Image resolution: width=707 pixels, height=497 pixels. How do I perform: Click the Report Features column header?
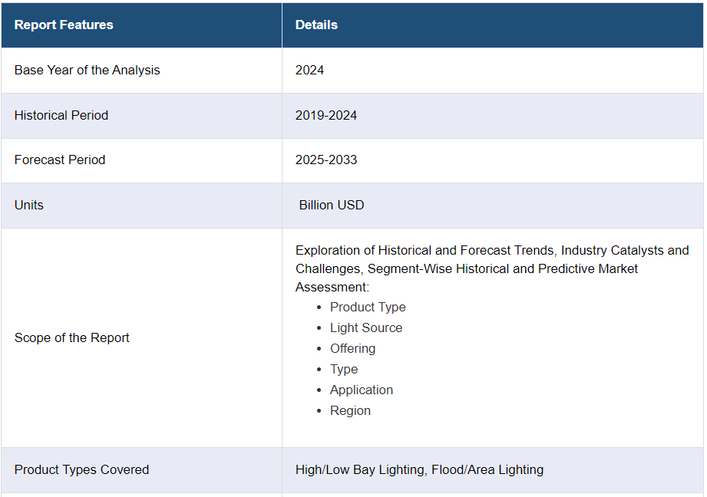(x=64, y=25)
